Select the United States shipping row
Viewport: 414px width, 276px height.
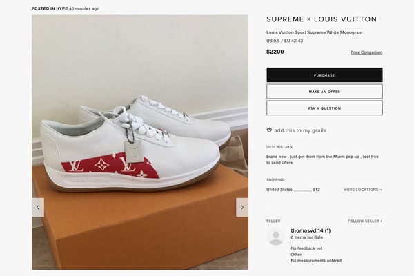point(293,190)
